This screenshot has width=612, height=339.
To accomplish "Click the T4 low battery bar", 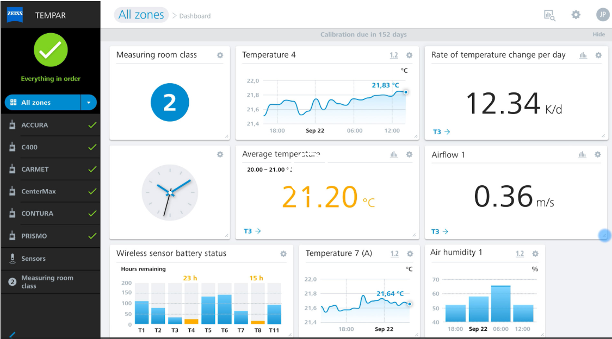I will [191, 322].
